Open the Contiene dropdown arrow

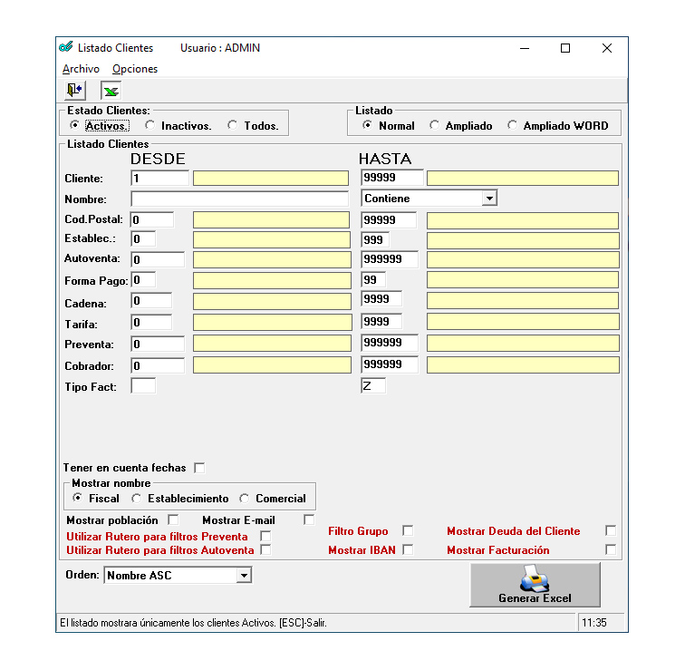(x=489, y=199)
